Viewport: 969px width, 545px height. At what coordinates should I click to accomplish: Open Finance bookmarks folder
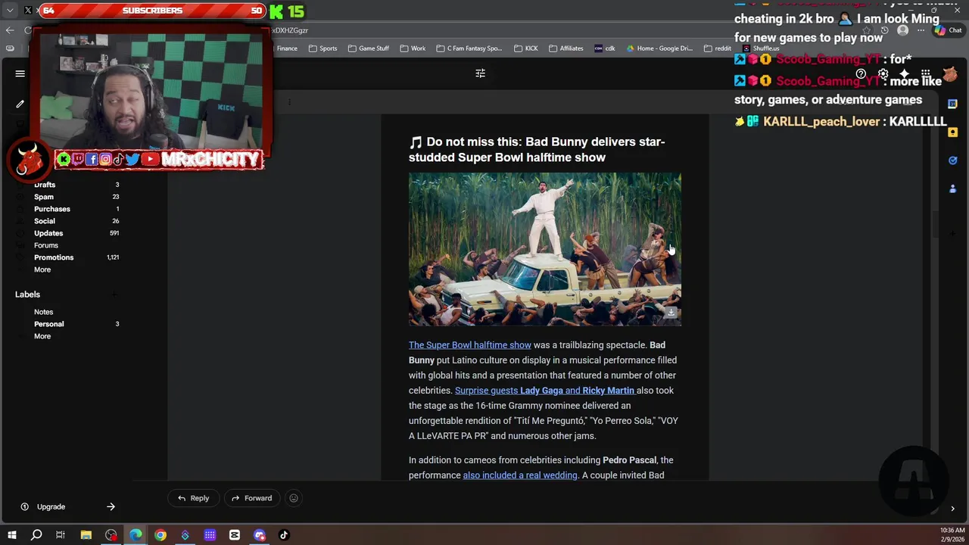click(x=287, y=48)
